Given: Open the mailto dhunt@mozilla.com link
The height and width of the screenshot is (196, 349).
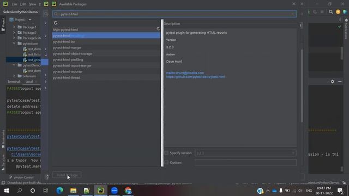Looking at the screenshot, I should pos(185,73).
